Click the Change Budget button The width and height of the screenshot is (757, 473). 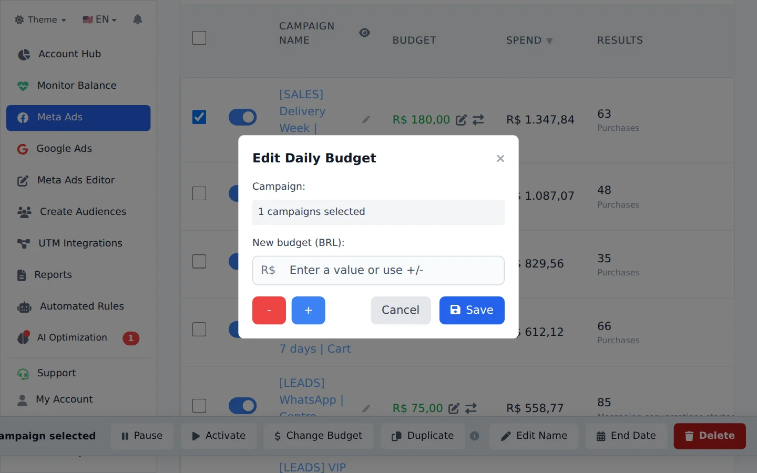coord(319,436)
